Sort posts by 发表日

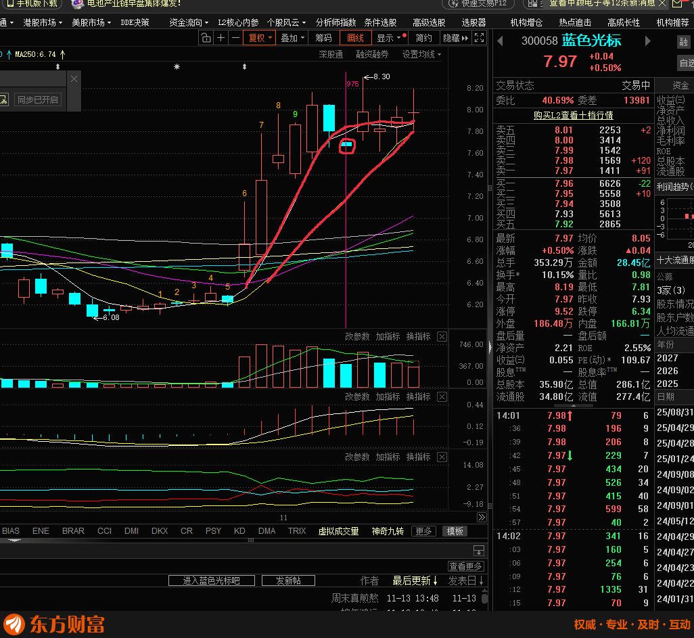[x=465, y=580]
